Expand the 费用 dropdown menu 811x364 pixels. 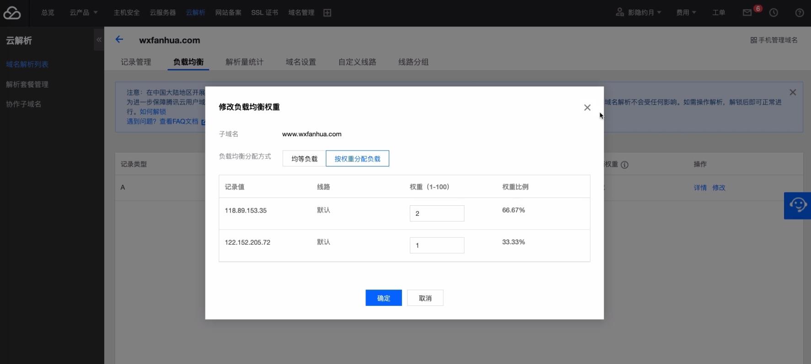click(686, 12)
